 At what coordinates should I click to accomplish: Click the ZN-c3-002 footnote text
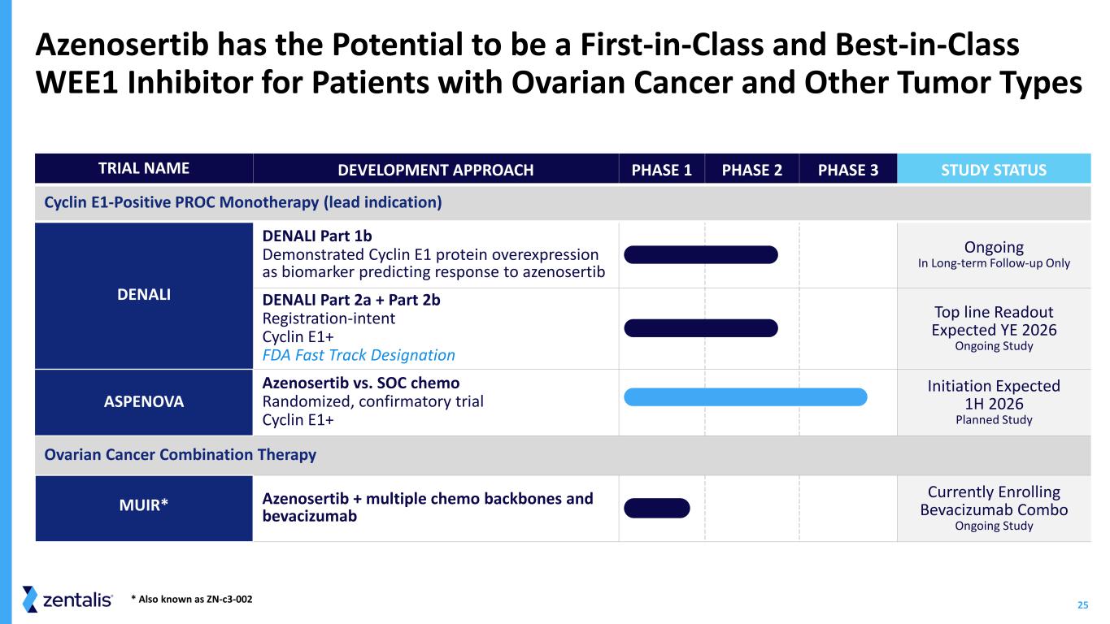pyautogui.click(x=192, y=600)
